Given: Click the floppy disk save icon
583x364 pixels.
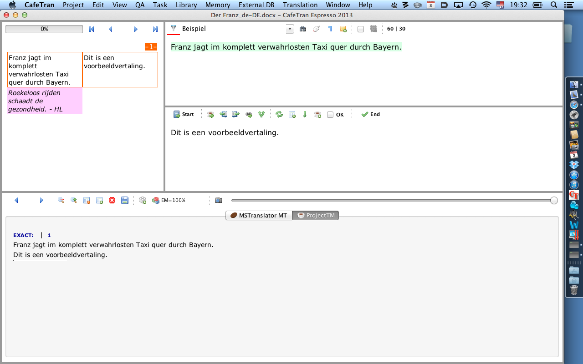Looking at the screenshot, I should point(125,200).
